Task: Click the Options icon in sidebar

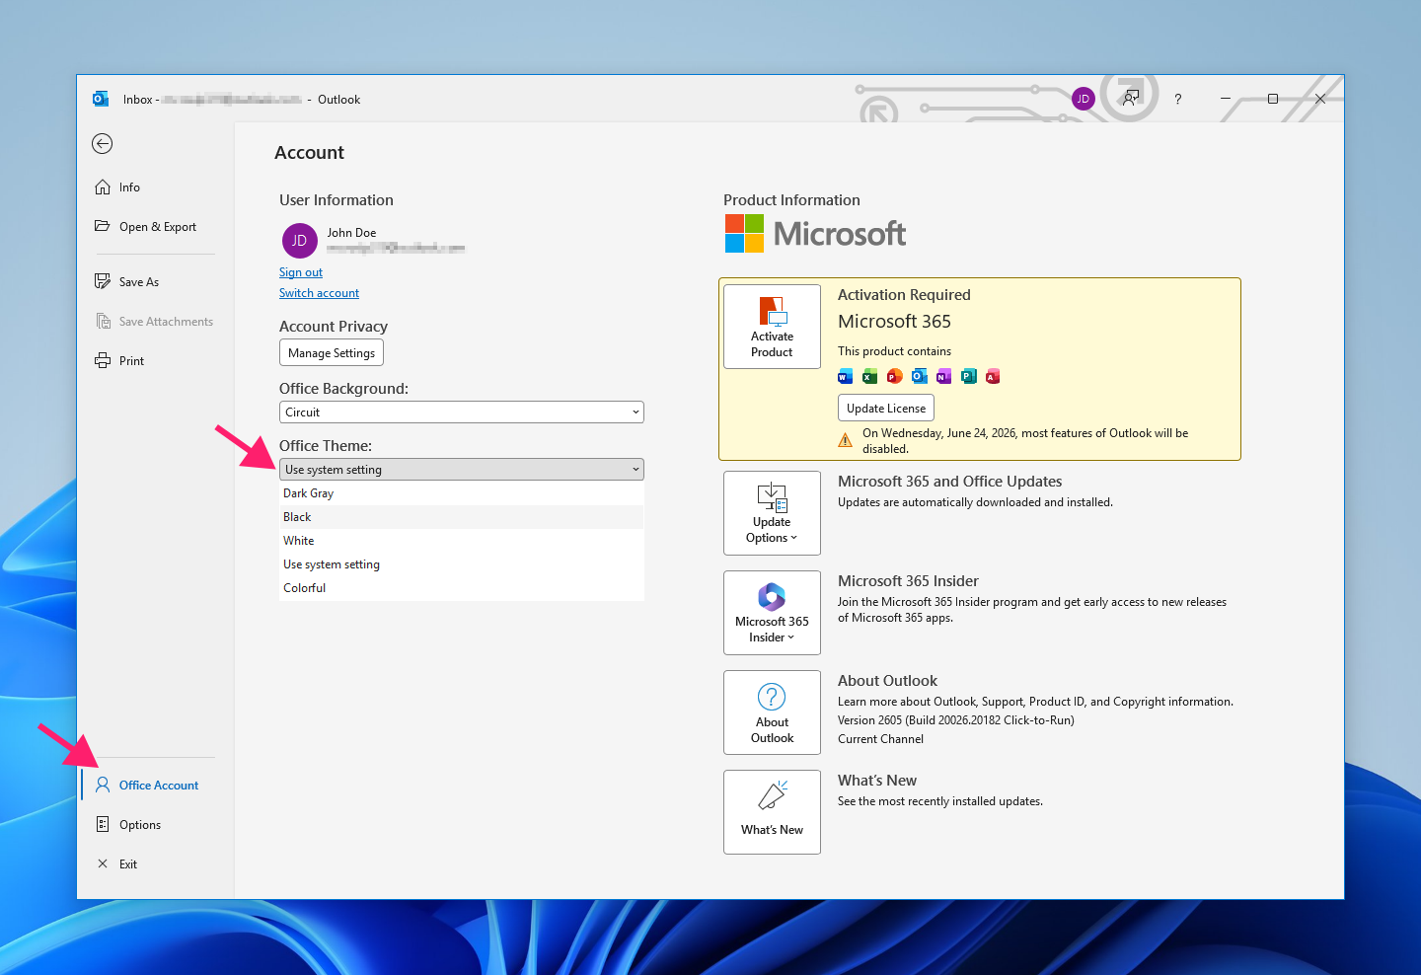Action: coord(103,824)
